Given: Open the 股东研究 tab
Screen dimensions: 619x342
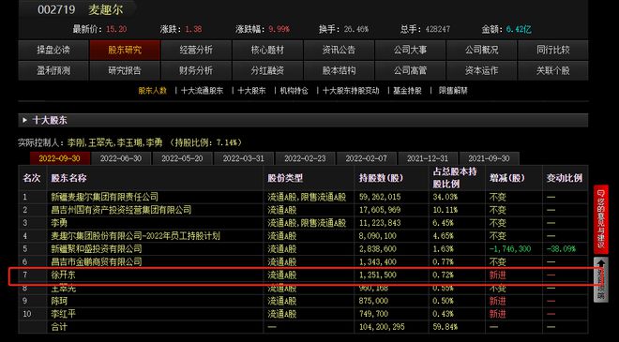Looking at the screenshot, I should [125, 50].
